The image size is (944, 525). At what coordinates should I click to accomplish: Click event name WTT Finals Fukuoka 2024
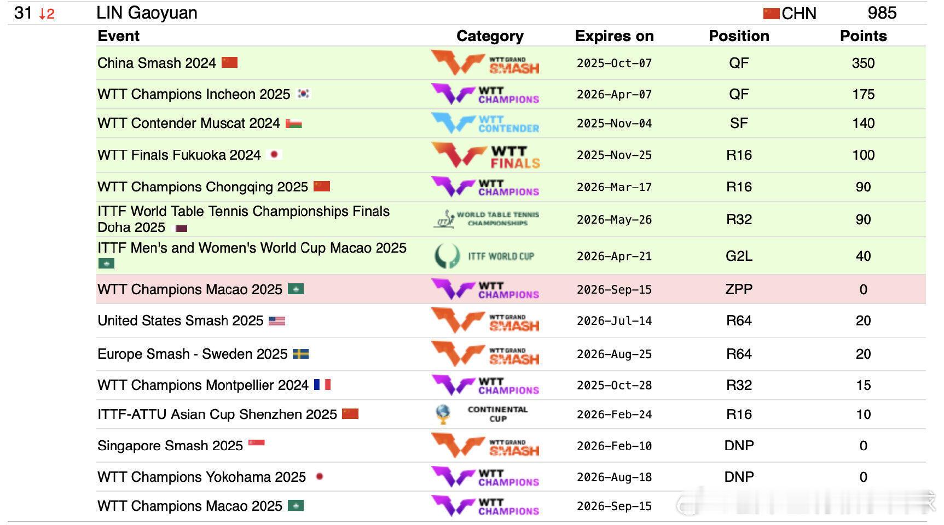click(x=179, y=155)
